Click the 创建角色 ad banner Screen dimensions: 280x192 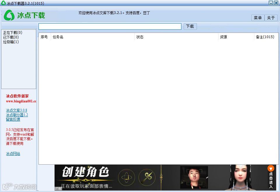click(x=165, y=177)
